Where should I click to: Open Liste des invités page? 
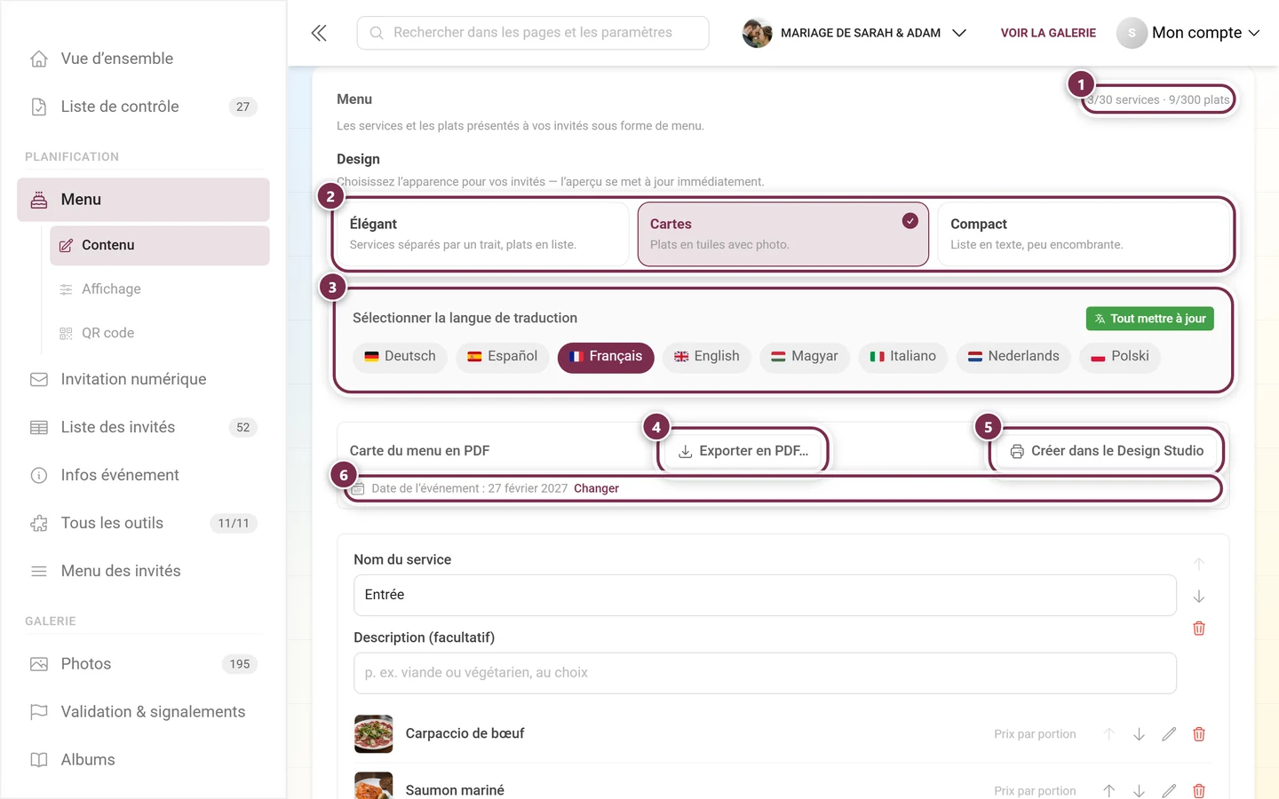click(143, 427)
